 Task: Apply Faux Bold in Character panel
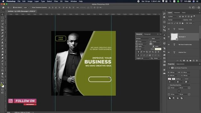tap(138, 52)
